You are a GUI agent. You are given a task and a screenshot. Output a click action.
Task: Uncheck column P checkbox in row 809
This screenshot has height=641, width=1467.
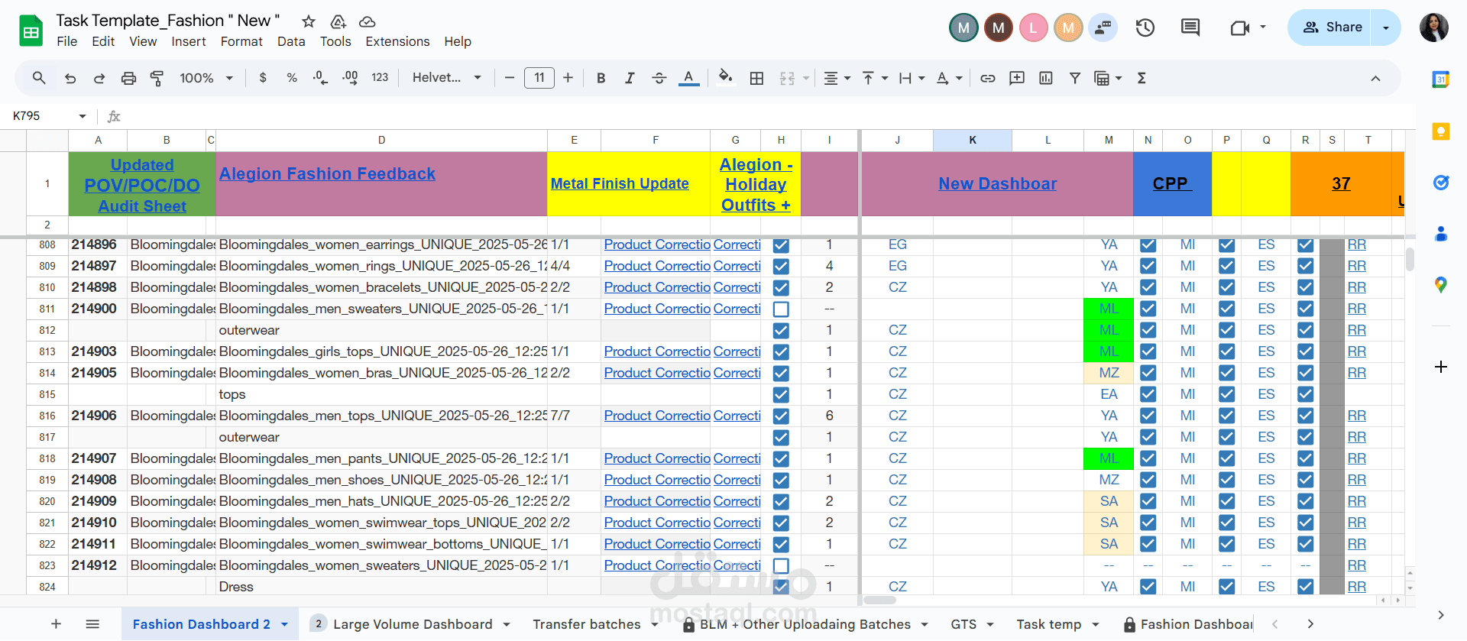(1227, 267)
